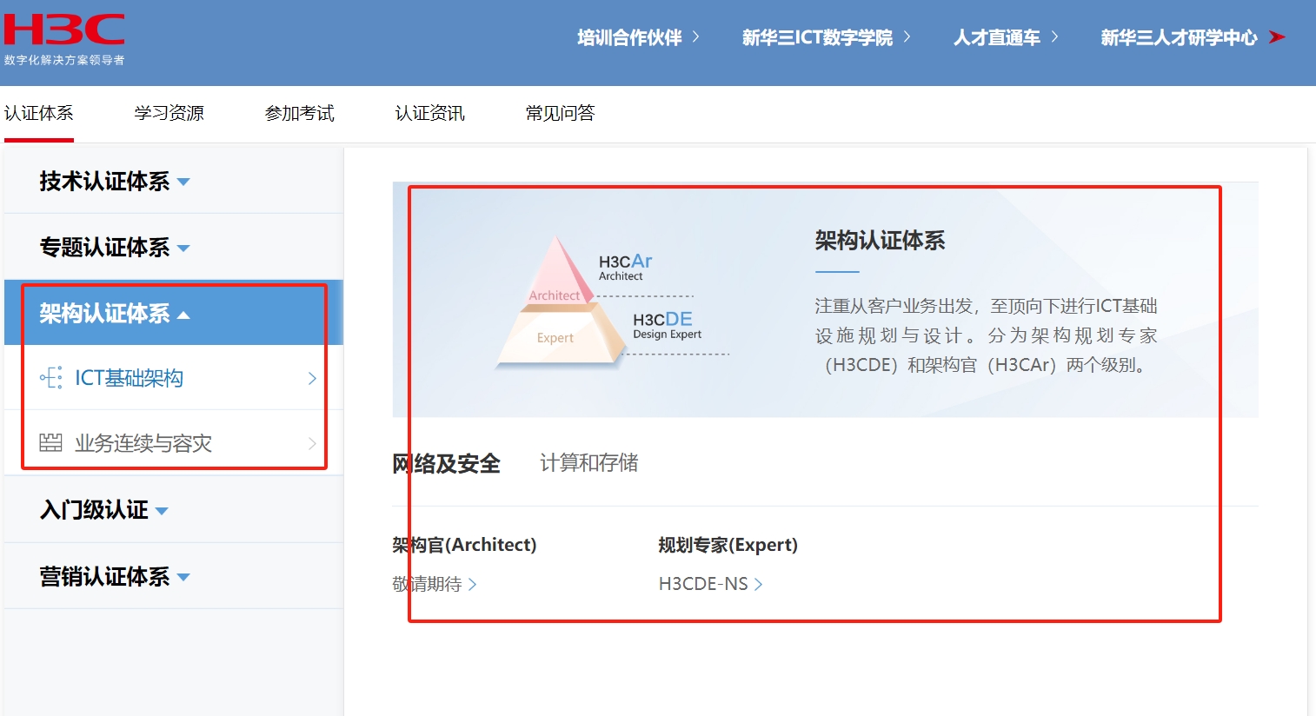Image resolution: width=1316 pixels, height=716 pixels.
Task: Click 规划专家(Expert) heading text
Action: (728, 545)
